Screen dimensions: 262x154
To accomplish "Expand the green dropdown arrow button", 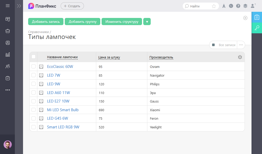I will tap(147, 22).
